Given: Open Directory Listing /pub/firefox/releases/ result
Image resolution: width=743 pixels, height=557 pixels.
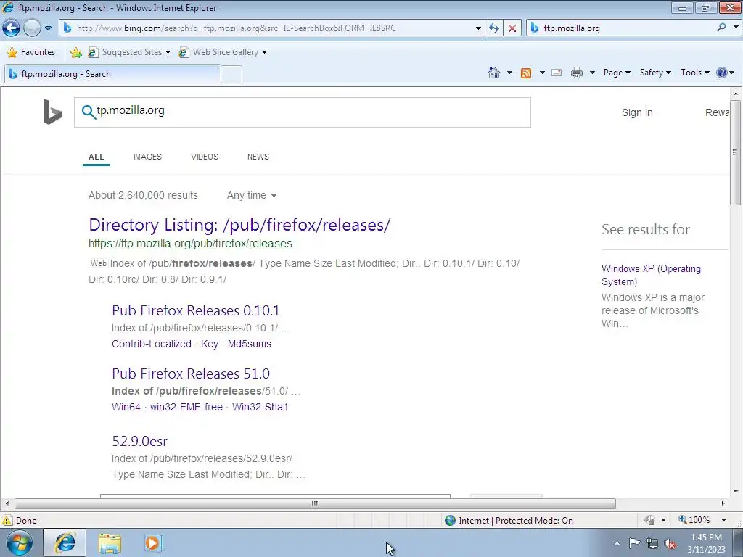Looking at the screenshot, I should point(239,225).
